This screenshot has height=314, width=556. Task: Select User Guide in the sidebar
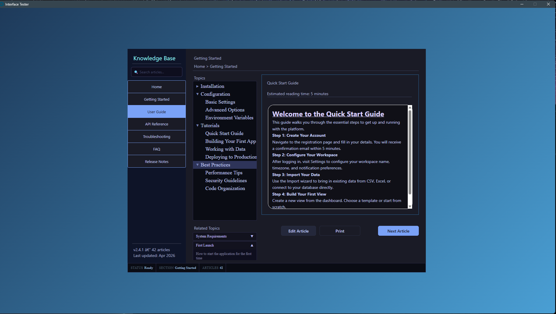point(157,112)
